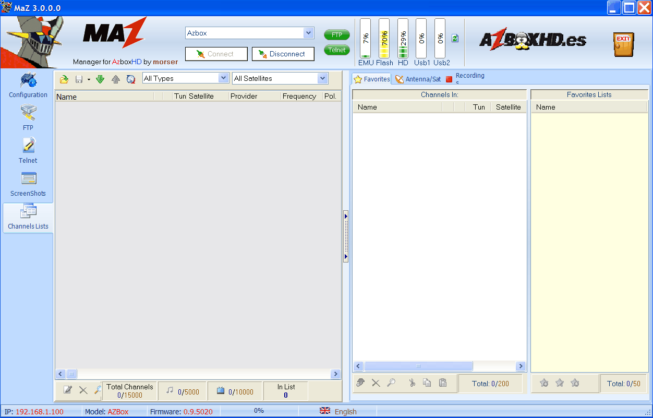Click the edit channel pencil icon
The image size is (653, 418).
[68, 390]
